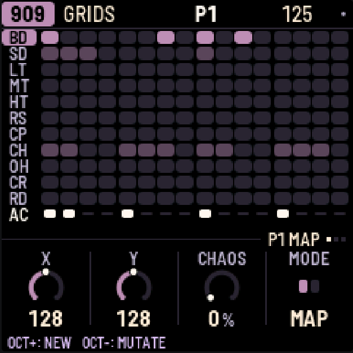Toggle CH row step 9
This screenshot has width=353, height=353.
[x=205, y=150]
